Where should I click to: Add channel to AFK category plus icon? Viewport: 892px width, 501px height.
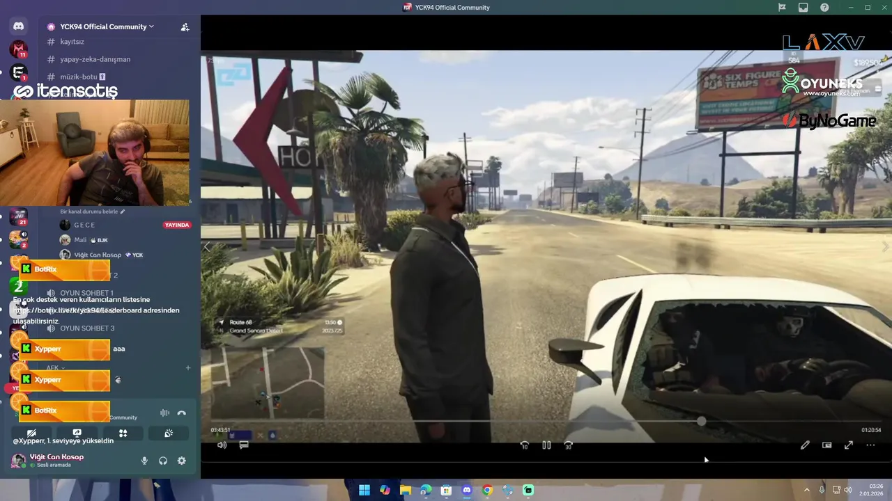click(187, 367)
